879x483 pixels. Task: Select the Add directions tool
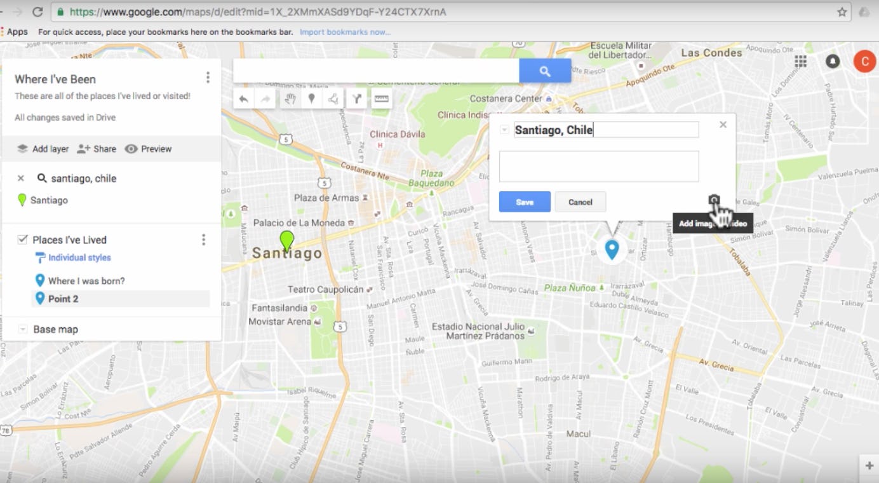click(x=356, y=99)
